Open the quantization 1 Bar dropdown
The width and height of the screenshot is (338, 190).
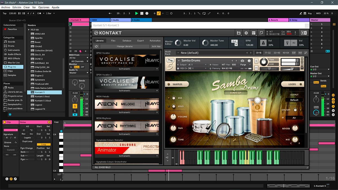[x=50, y=13]
